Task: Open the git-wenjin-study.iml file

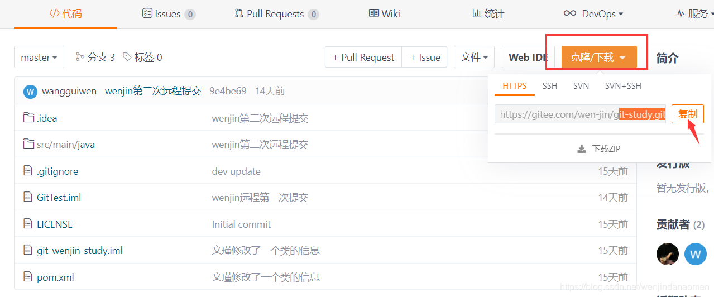Action: click(x=80, y=251)
